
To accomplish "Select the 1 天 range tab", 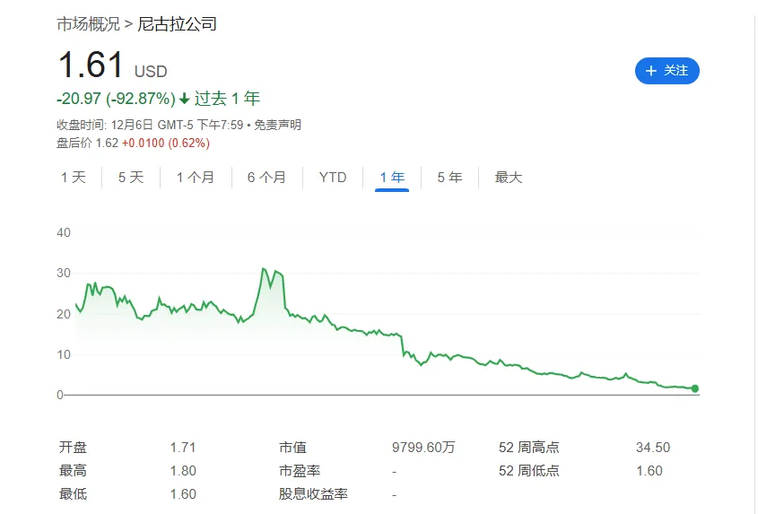I will [74, 177].
